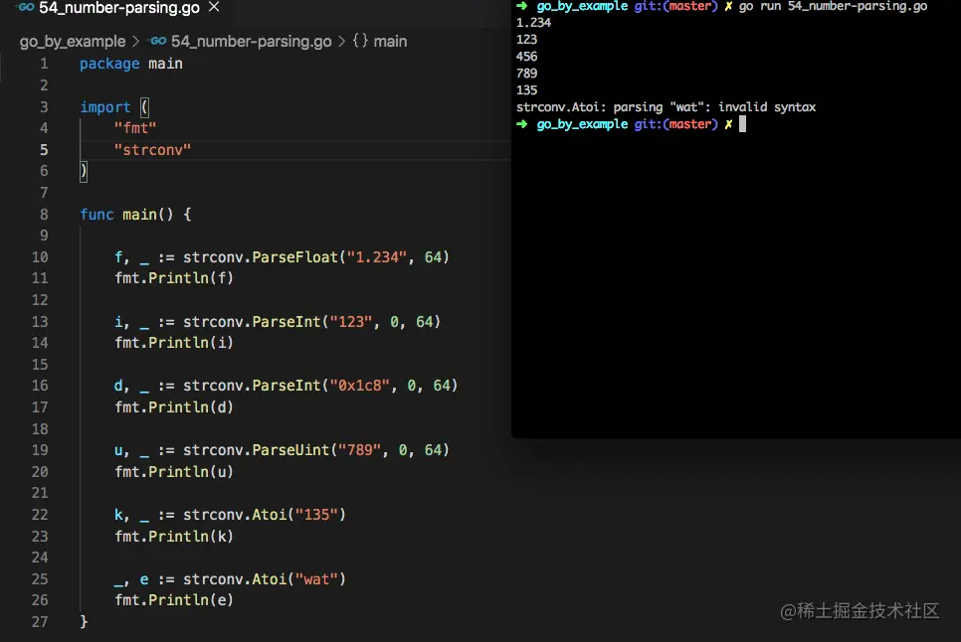
Task: Click the closing brace on line 27
Action: (84, 622)
